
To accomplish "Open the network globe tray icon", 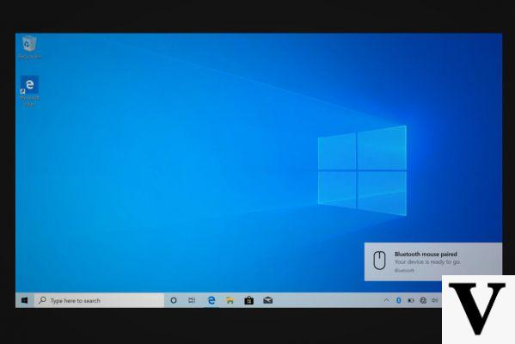I will 423,300.
